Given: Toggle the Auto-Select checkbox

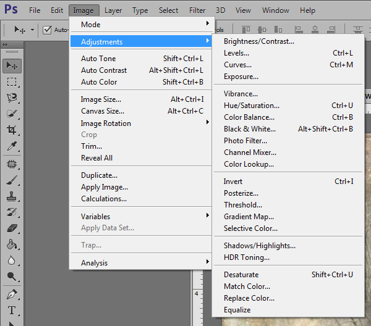Looking at the screenshot, I should (47, 30).
